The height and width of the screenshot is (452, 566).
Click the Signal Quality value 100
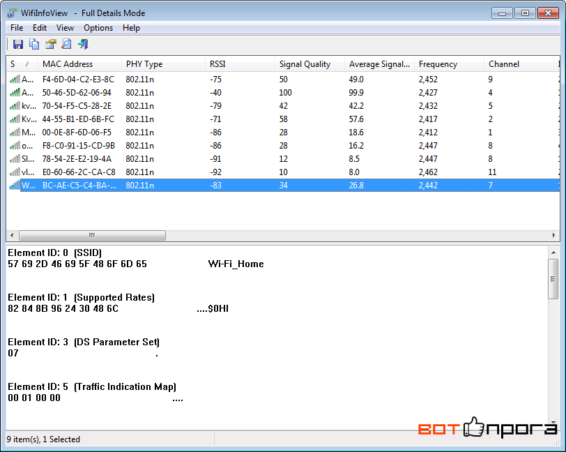(x=285, y=93)
